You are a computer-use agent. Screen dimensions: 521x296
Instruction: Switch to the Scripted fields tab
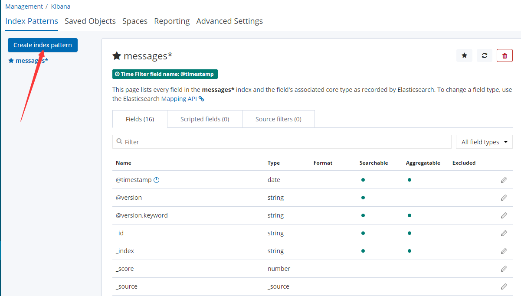205,119
